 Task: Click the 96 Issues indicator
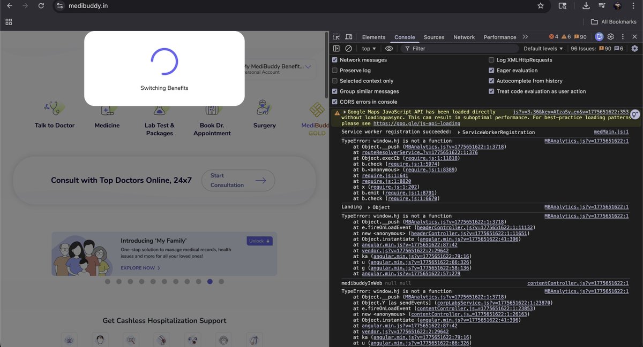pyautogui.click(x=597, y=49)
